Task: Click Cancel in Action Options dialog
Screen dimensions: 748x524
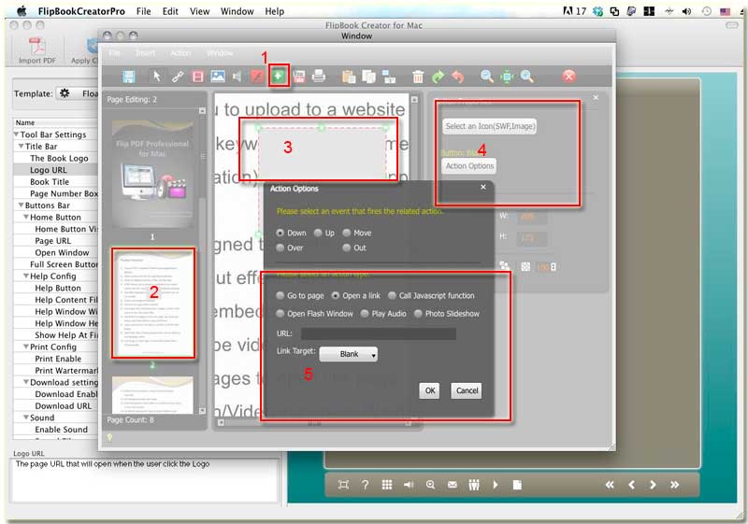Action: coord(467,390)
